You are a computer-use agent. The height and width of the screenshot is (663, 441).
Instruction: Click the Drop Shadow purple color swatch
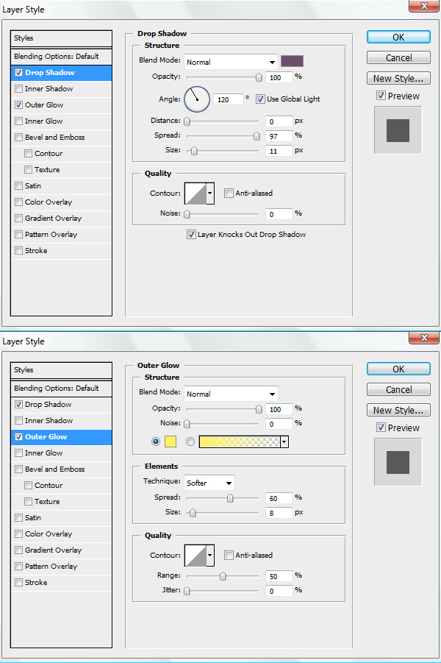click(292, 62)
